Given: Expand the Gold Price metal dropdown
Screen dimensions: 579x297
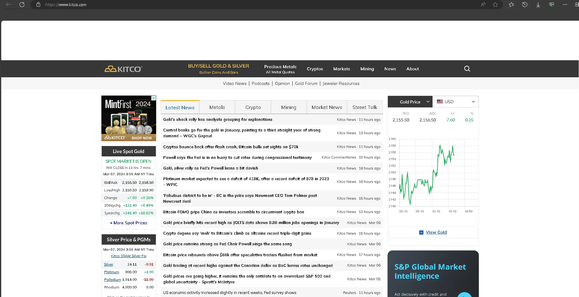Looking at the screenshot, I should (410, 102).
